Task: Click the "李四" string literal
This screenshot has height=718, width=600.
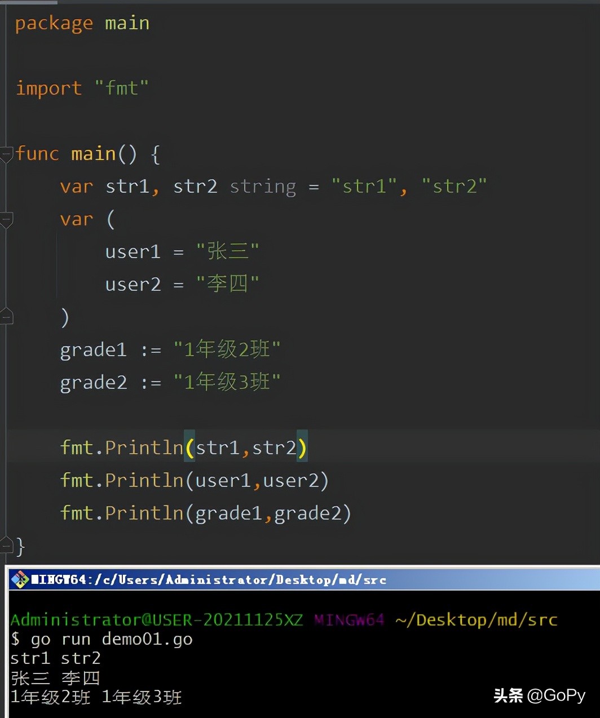Action: coord(227,283)
